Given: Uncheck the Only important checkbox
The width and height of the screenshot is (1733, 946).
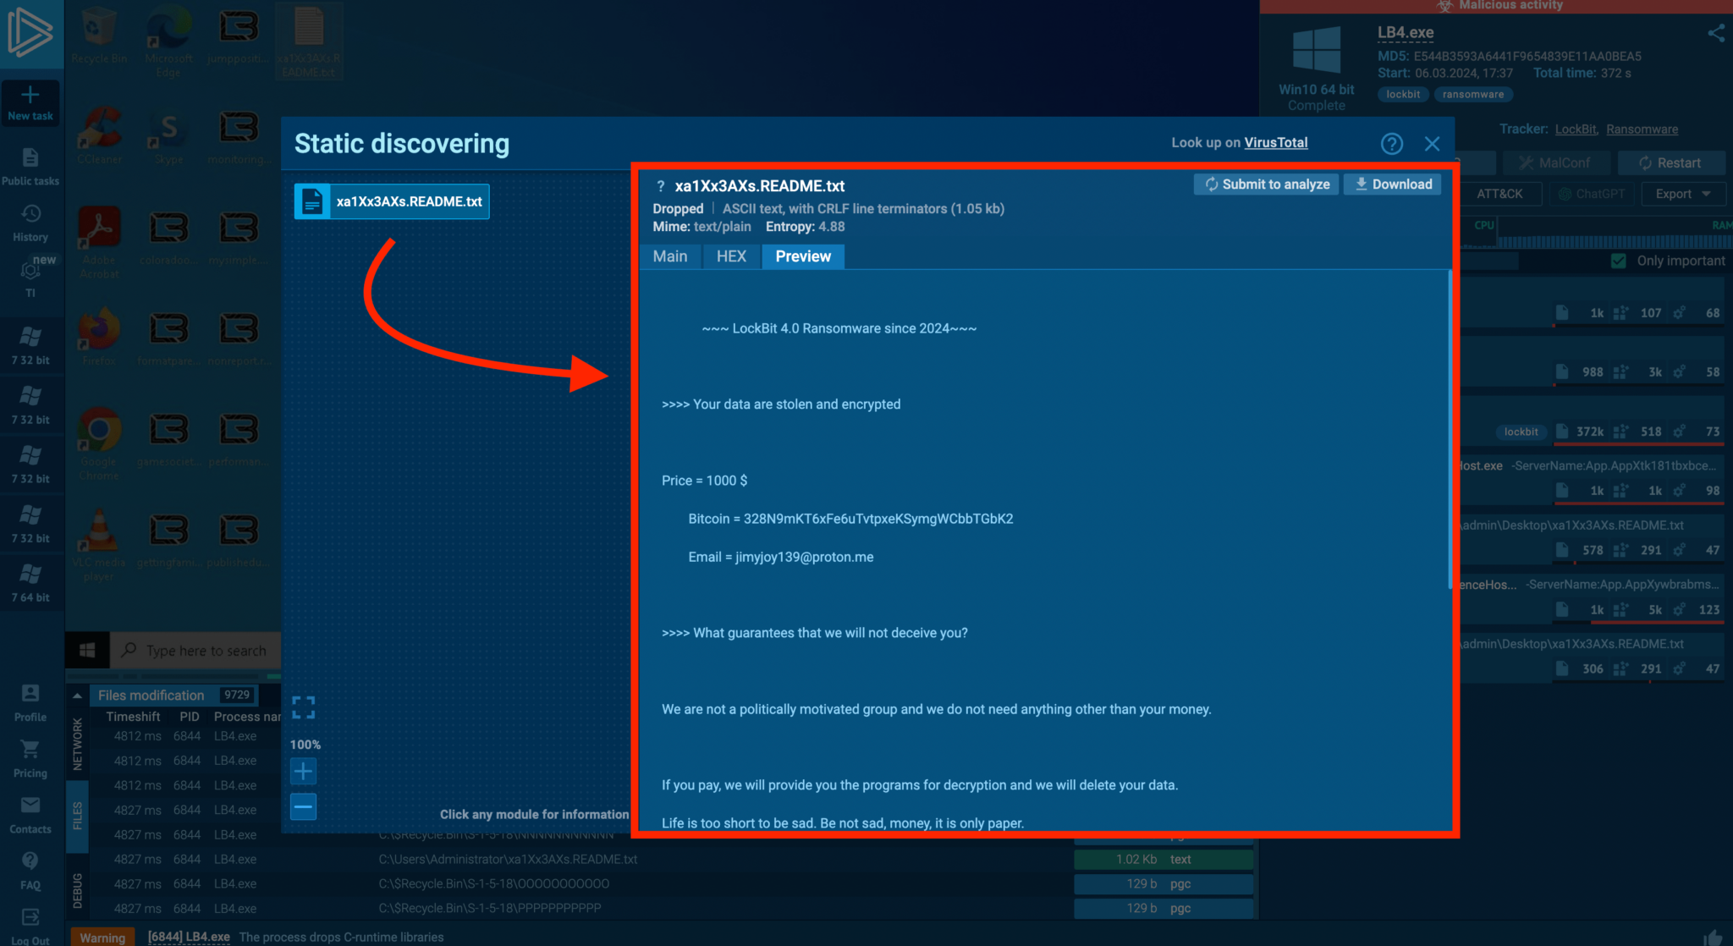Looking at the screenshot, I should 1619,261.
